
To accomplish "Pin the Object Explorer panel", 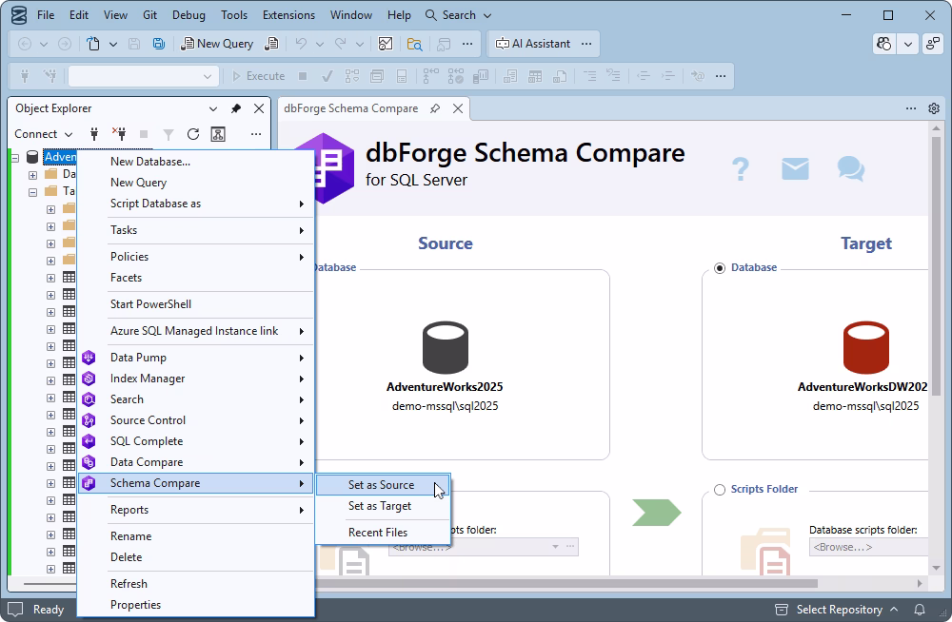I will pyautogui.click(x=236, y=108).
